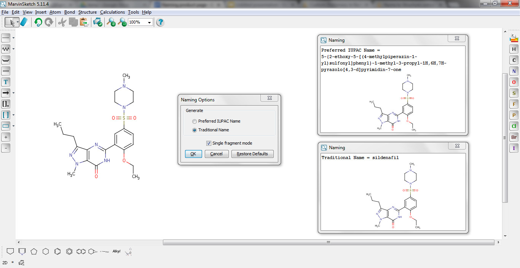Image resolution: width=520 pixels, height=268 pixels.
Task: Select the Reaction Arrow tool
Action: [x=6, y=92]
